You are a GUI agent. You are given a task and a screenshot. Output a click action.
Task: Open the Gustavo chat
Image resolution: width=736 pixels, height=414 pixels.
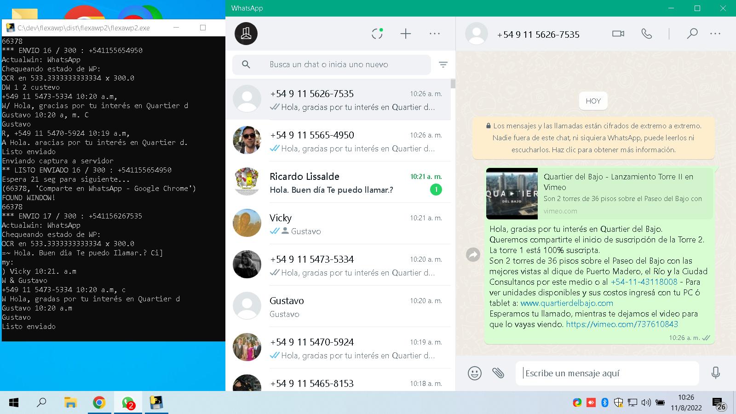(338, 306)
